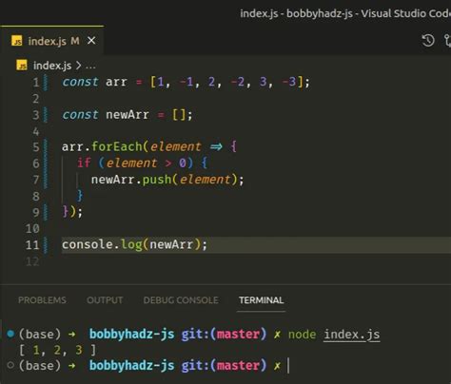Open the DEBUG CONSOLE panel tab
The image size is (451, 384).
pos(181,300)
